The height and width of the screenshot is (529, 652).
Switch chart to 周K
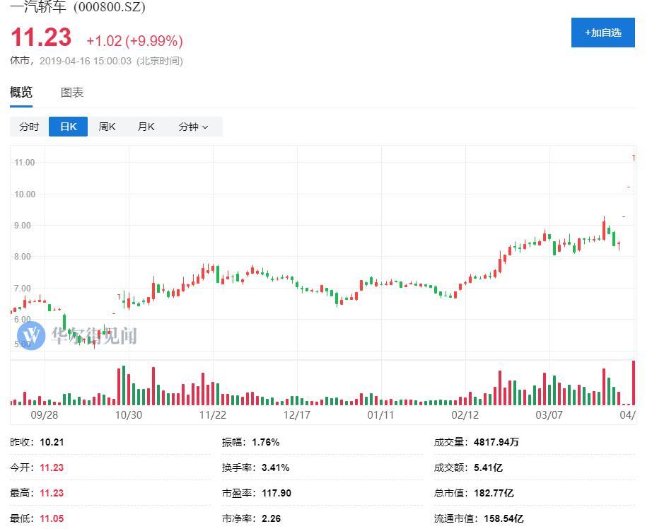107,127
